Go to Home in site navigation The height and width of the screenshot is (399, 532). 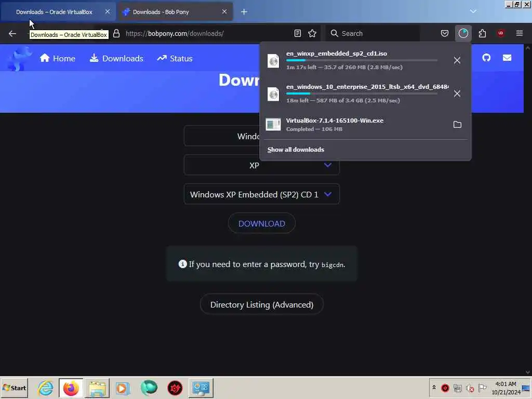pyautogui.click(x=57, y=58)
